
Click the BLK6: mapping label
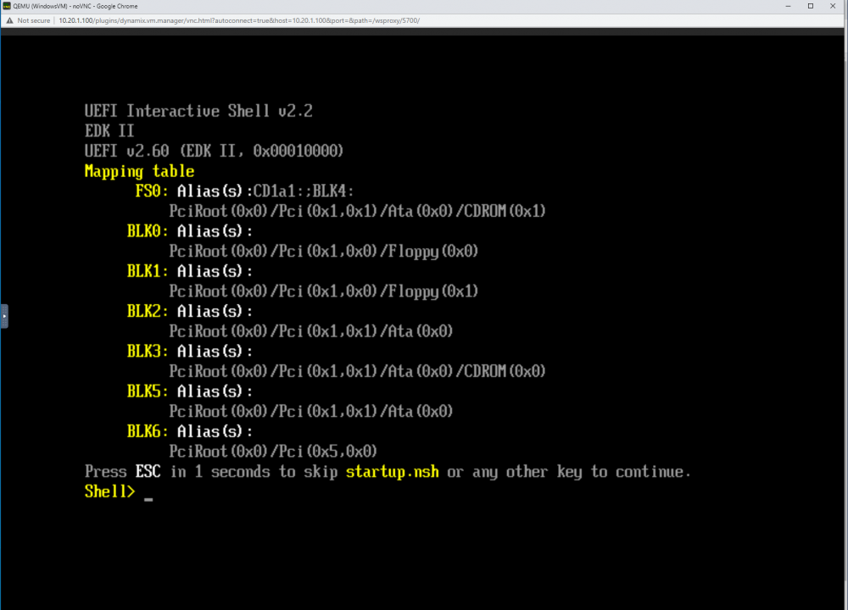pos(148,431)
